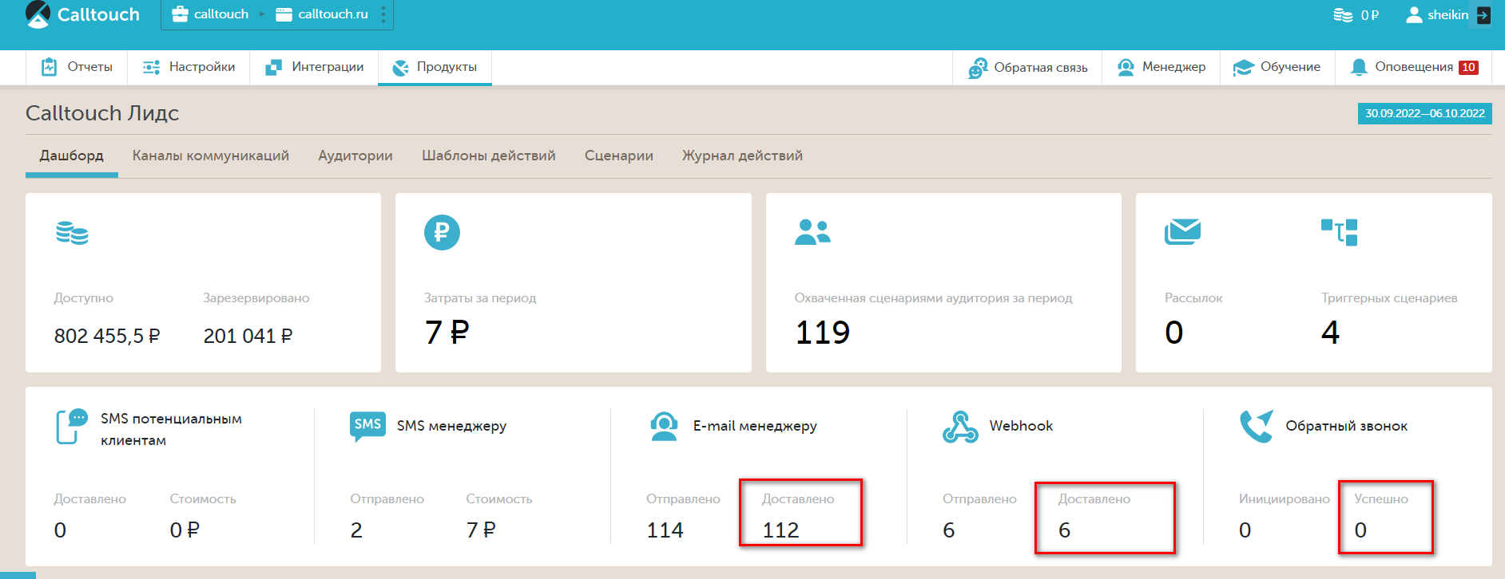Click the calltouch.ru site name

333,14
